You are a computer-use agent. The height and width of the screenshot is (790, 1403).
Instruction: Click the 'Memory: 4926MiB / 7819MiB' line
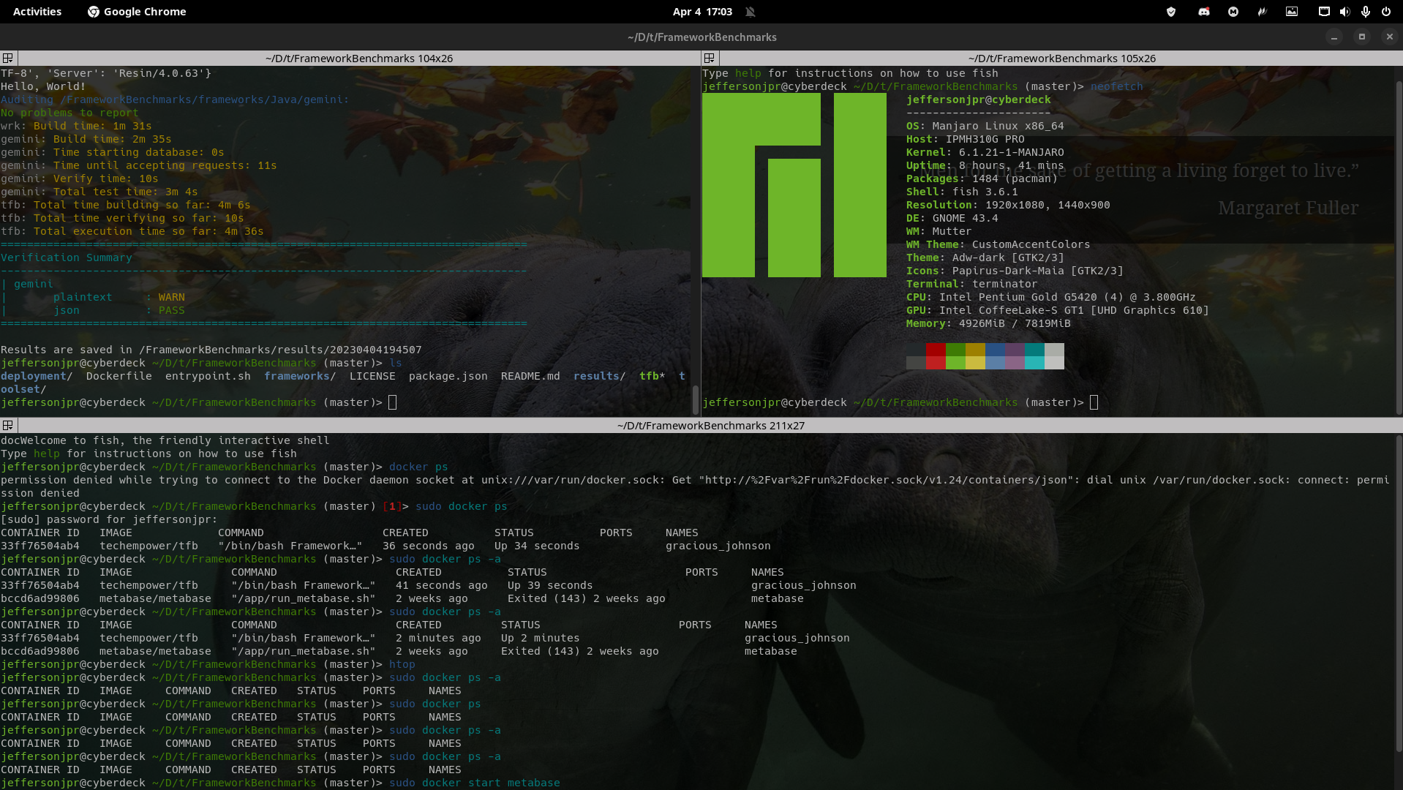[x=988, y=323]
